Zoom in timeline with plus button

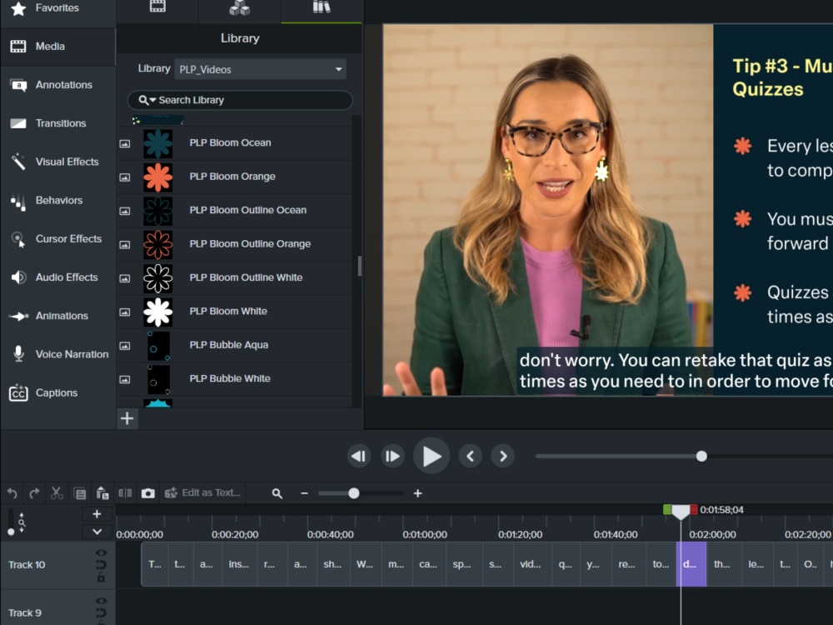pyautogui.click(x=417, y=493)
